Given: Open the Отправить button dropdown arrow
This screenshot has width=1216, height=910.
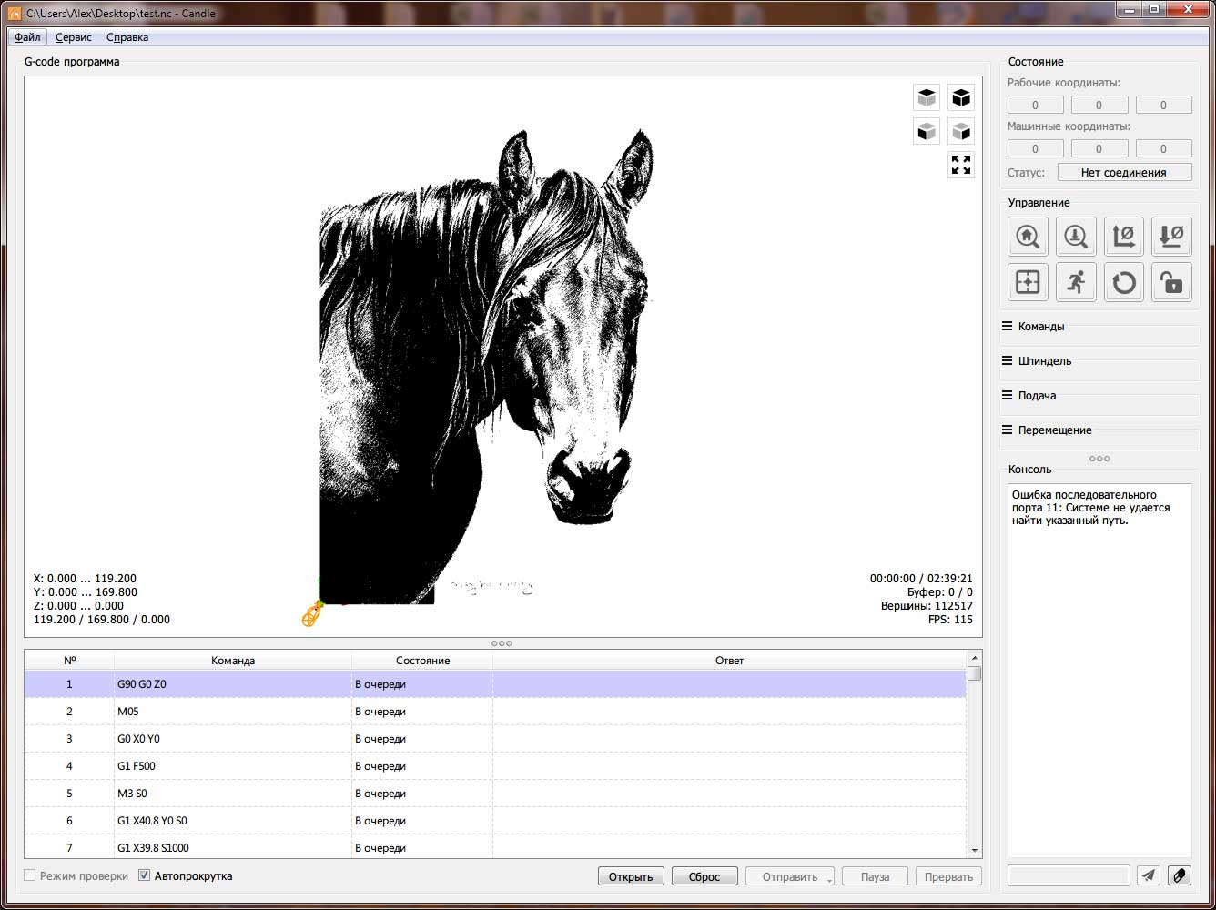Looking at the screenshot, I should pyautogui.click(x=829, y=878).
